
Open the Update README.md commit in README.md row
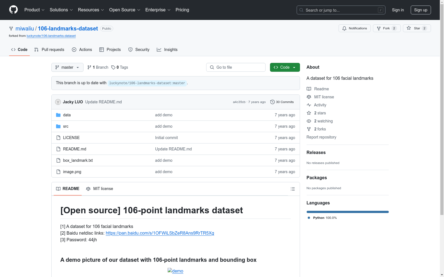[x=173, y=149]
